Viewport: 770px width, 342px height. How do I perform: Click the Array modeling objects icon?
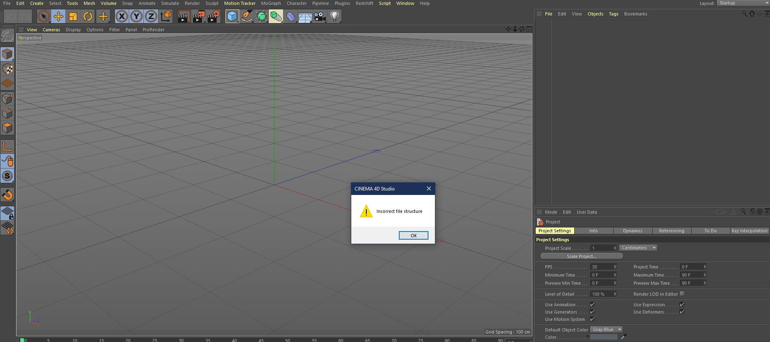coord(276,16)
